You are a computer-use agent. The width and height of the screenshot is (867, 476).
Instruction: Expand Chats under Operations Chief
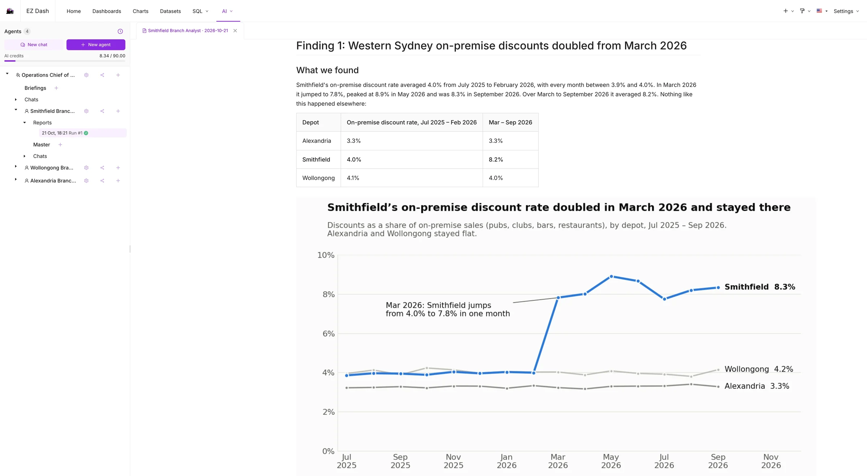16,100
